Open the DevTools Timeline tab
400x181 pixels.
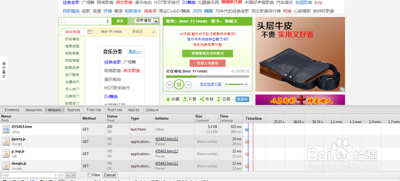click(94, 110)
